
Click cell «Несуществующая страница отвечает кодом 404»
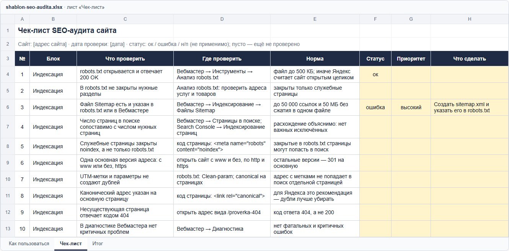click(125, 212)
